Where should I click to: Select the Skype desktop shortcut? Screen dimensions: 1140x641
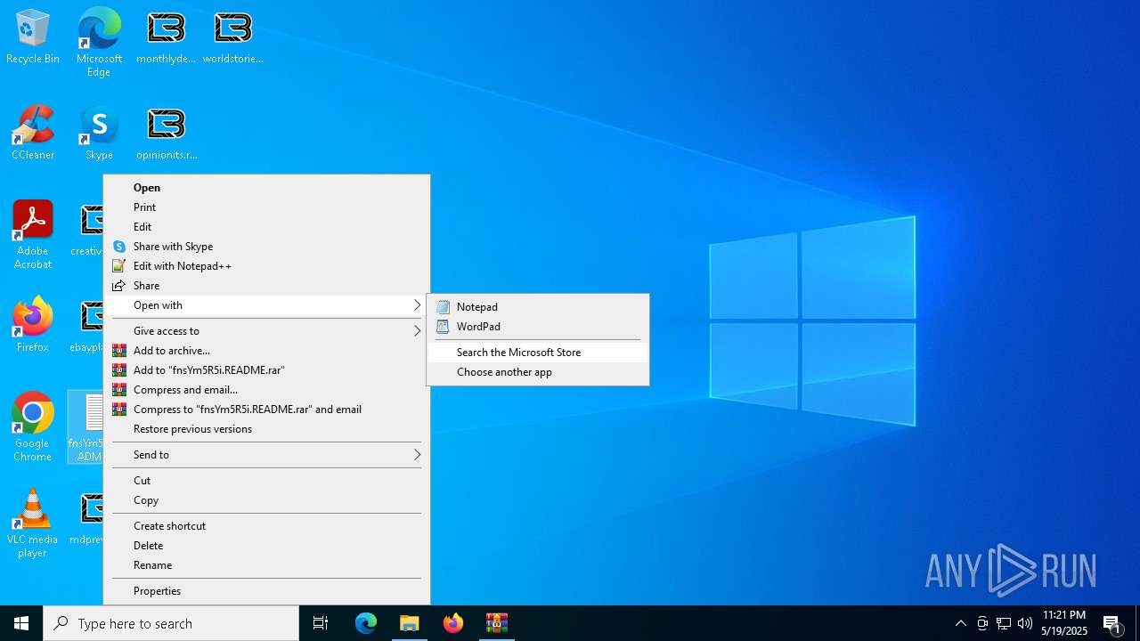point(99,134)
